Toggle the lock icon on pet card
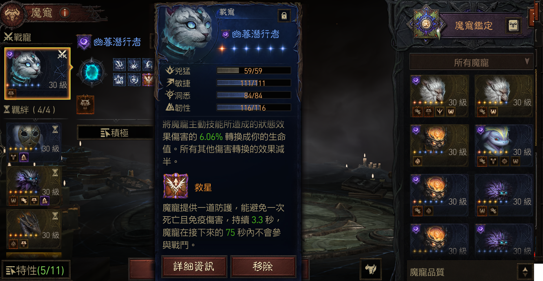 click(x=284, y=16)
